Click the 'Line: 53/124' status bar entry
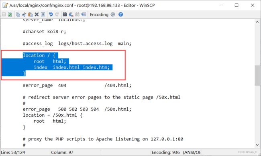This screenshot has height=156, width=261. [x=13, y=152]
